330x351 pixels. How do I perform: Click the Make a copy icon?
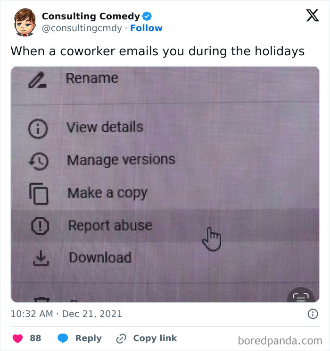pyautogui.click(x=39, y=194)
